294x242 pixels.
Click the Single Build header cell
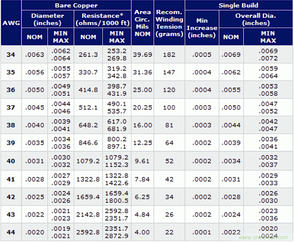click(x=238, y=5)
